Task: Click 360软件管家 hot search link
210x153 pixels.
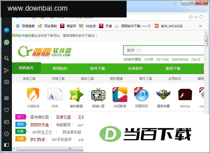Action: pyautogui.click(x=132, y=59)
